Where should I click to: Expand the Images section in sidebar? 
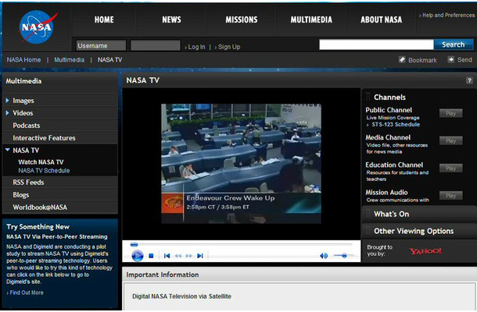tap(8, 101)
